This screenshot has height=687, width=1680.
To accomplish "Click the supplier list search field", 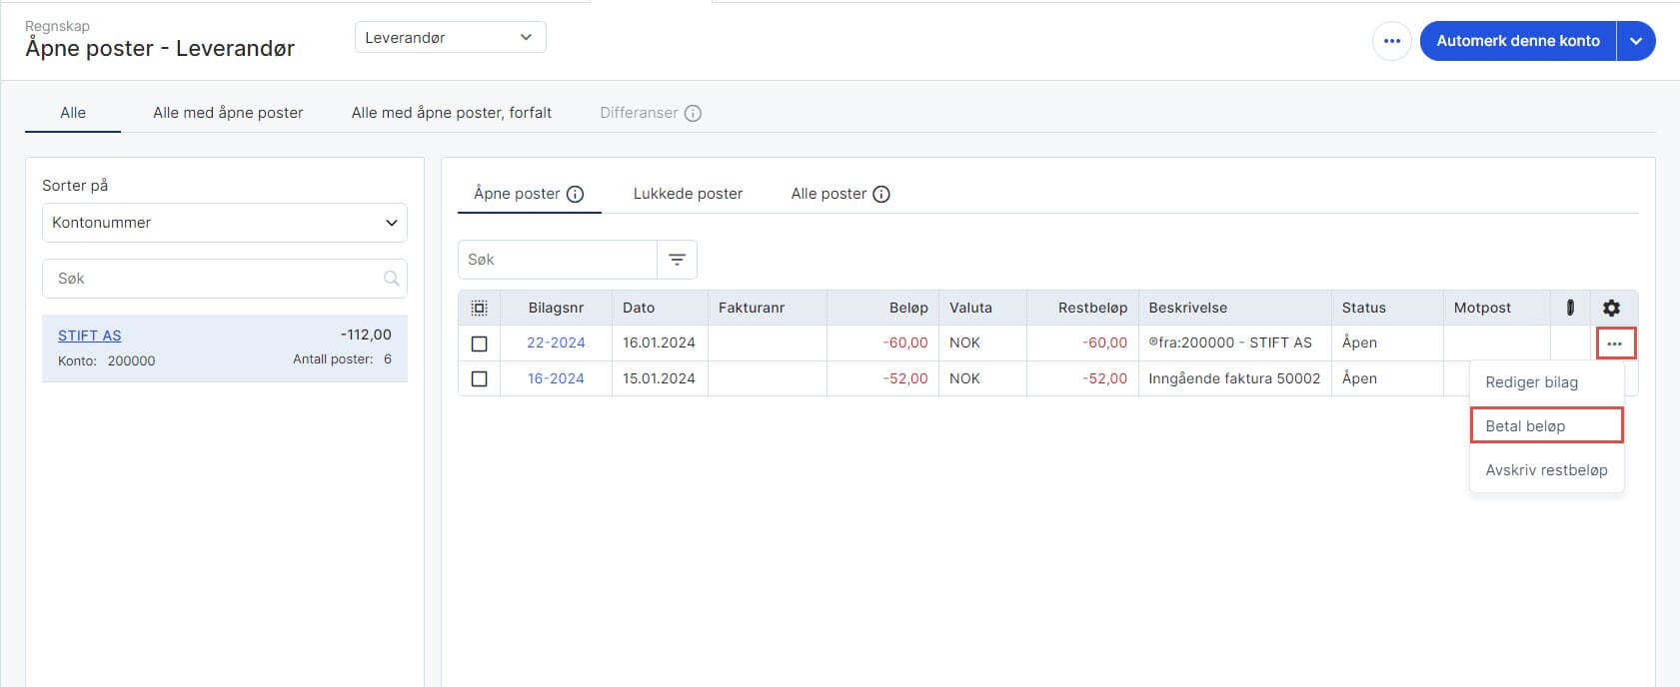I will pos(215,279).
